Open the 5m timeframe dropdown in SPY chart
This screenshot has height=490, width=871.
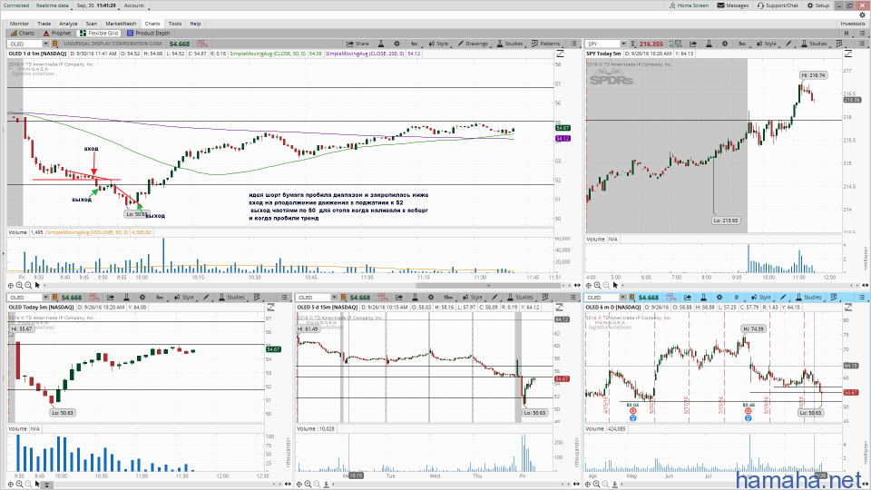tap(742, 44)
